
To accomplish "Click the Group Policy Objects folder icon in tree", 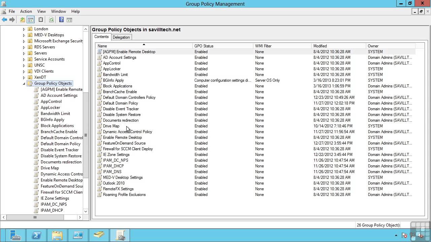I will (x=30, y=83).
